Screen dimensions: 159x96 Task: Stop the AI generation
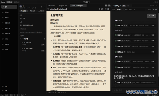coord(156,90)
